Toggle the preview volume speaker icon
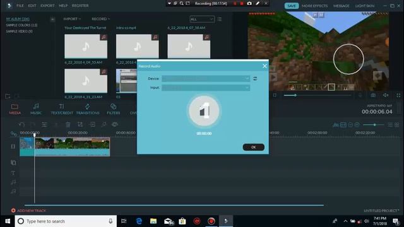 pos(386,95)
